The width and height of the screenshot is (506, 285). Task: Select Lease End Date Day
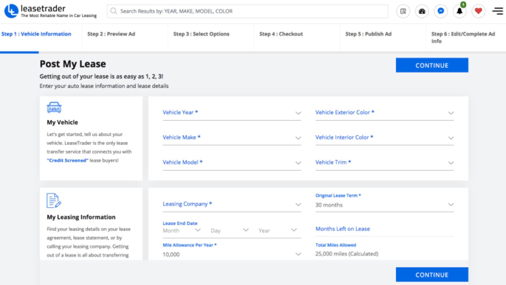(230, 231)
